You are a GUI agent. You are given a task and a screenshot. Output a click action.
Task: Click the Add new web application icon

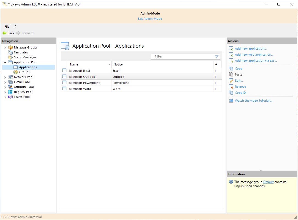[x=231, y=55]
